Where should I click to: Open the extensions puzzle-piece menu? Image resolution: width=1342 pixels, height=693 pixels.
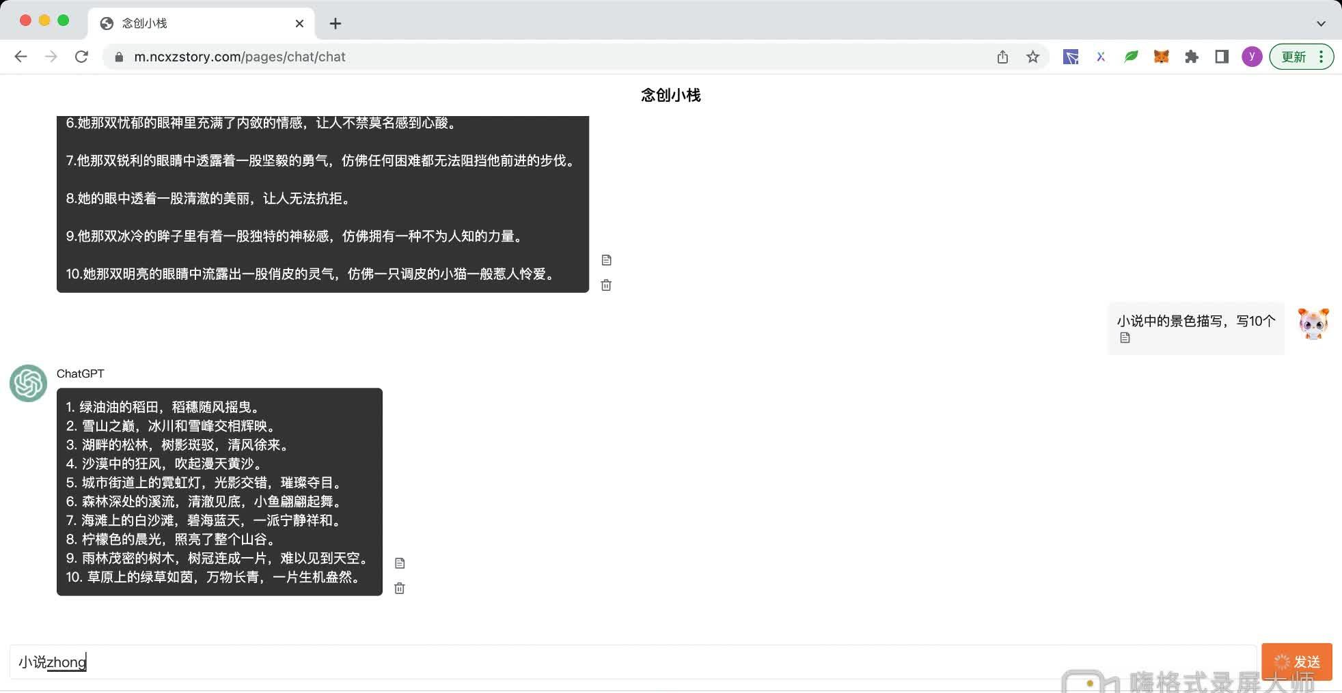[1192, 57]
